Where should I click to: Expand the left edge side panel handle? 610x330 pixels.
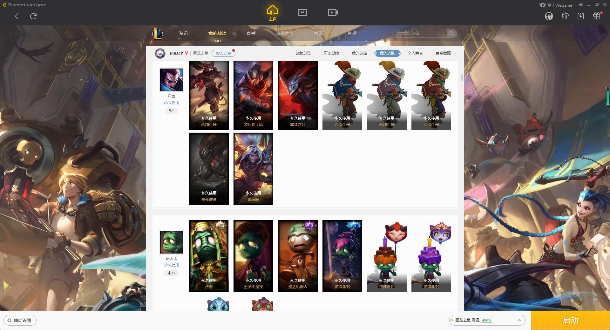click(2, 177)
